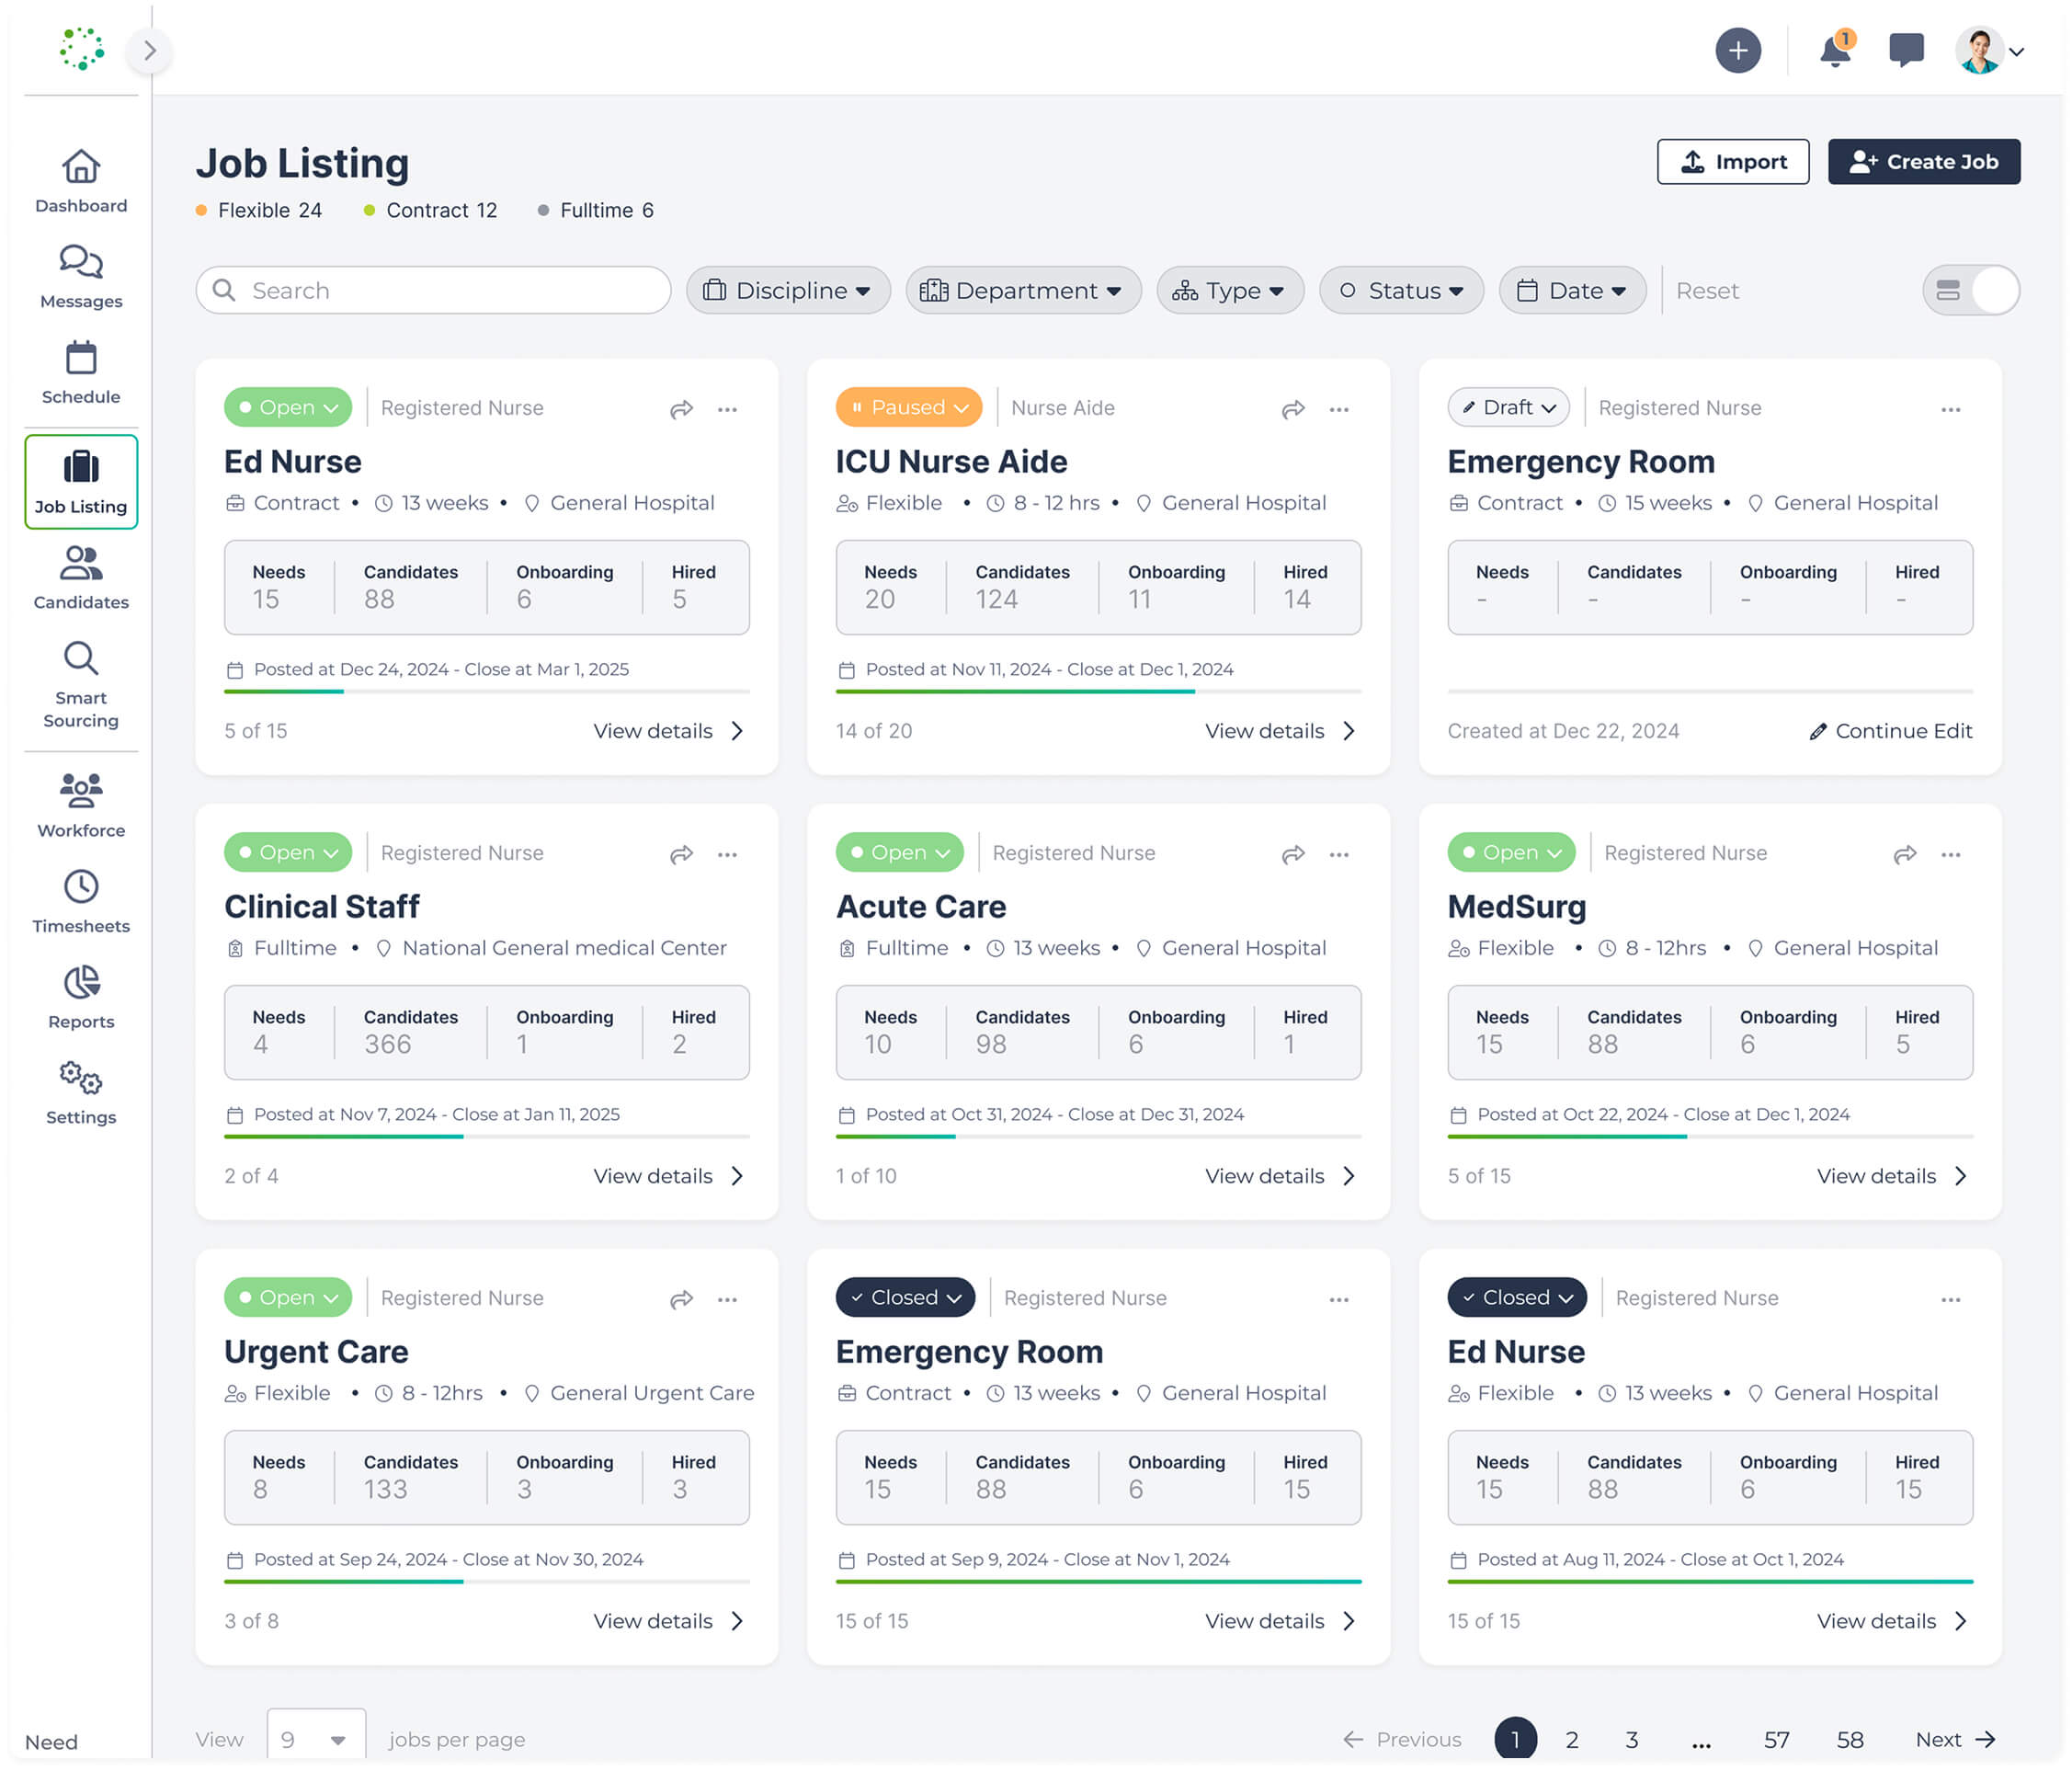Share the ICU Nurse Aide job
2072x1771 pixels.
click(x=1293, y=409)
